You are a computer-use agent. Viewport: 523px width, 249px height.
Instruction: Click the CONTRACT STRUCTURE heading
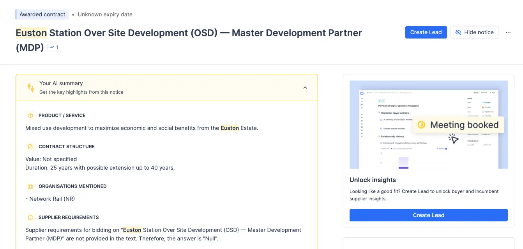[67, 147]
